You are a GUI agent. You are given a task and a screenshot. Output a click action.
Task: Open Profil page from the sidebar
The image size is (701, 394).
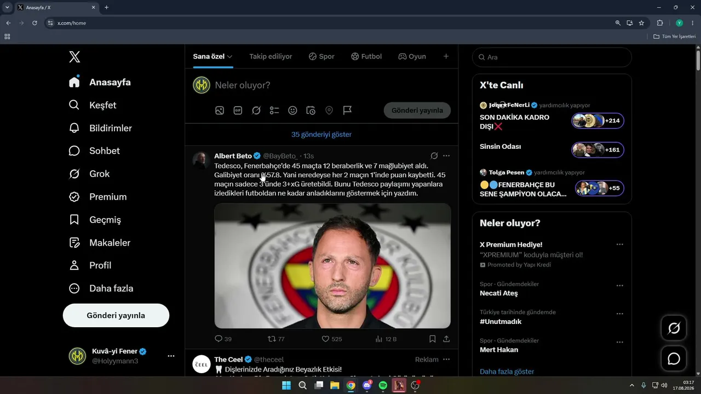pyautogui.click(x=90, y=265)
